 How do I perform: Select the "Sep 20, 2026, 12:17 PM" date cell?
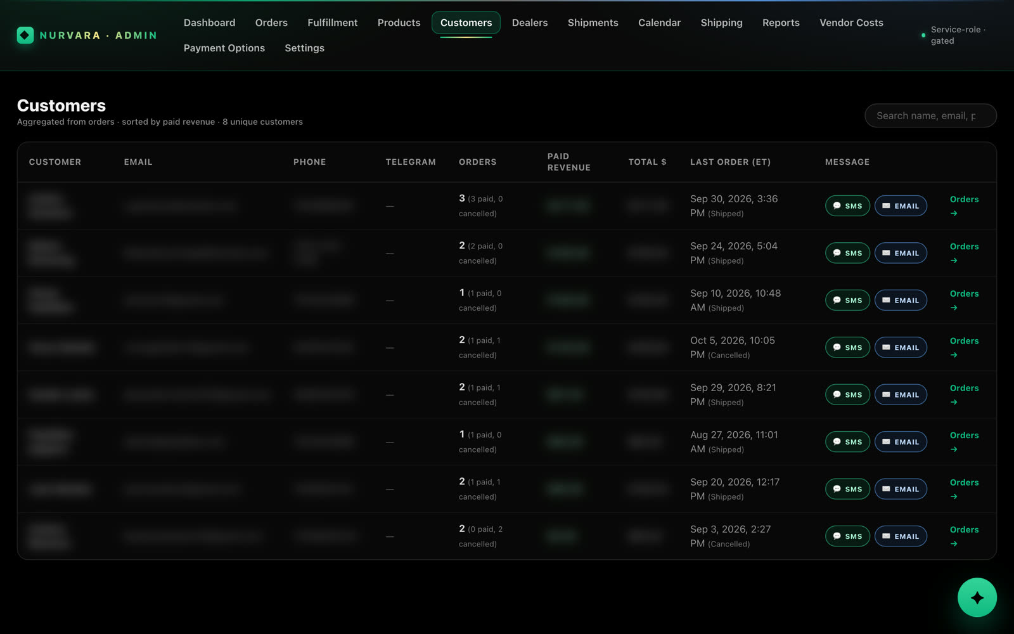coord(735,489)
